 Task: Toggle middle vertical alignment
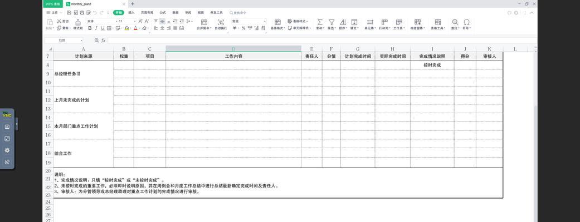click(162, 22)
